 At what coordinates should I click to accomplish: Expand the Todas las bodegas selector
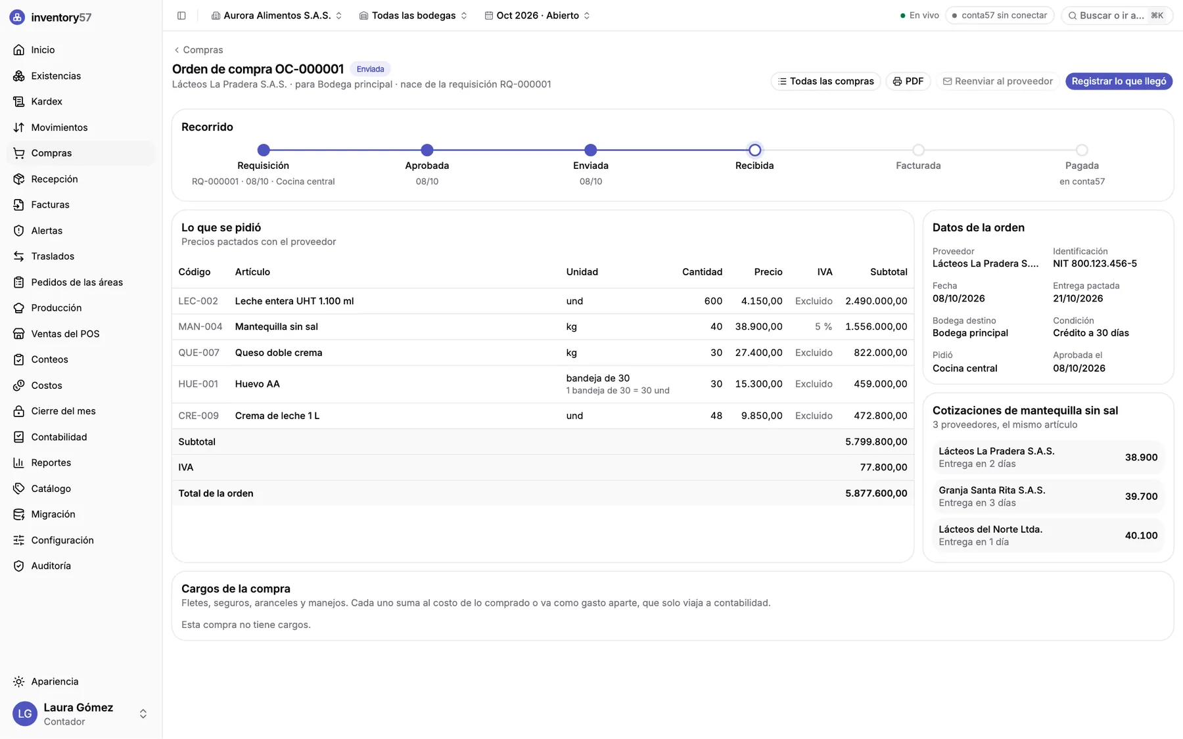point(413,16)
